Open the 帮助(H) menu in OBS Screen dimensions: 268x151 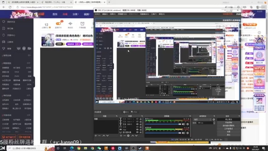(x=161, y=14)
